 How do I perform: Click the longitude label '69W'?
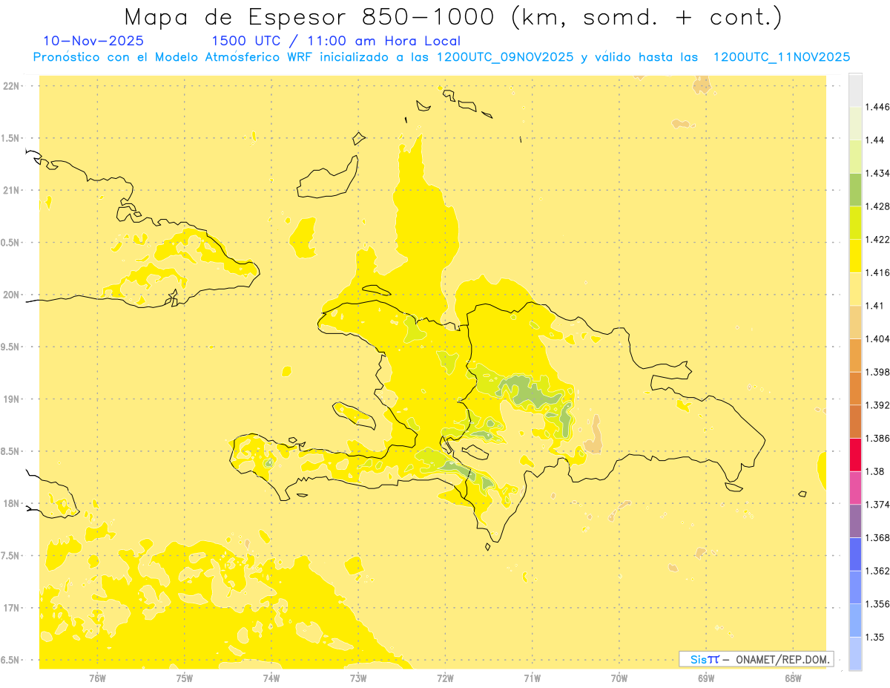tap(706, 678)
